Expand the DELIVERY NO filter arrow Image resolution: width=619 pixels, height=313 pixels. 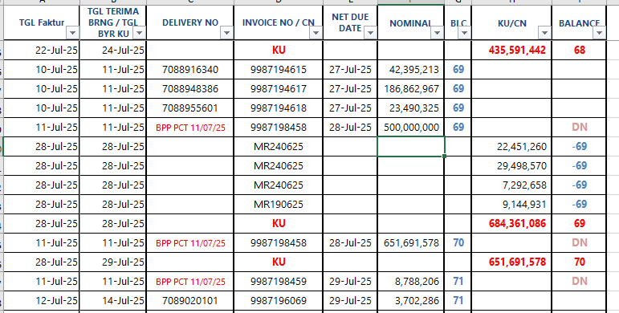tap(226, 33)
